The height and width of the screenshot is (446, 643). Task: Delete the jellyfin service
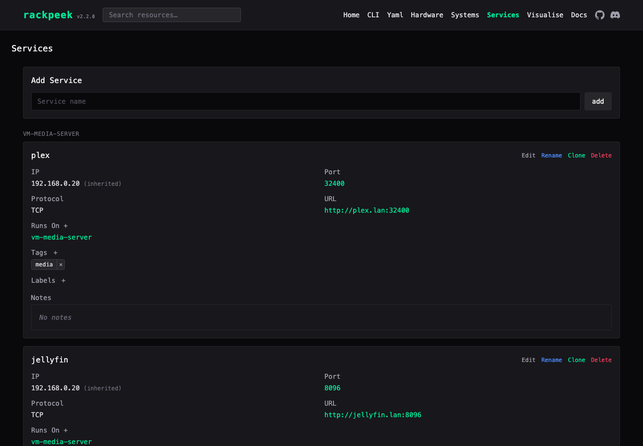click(x=601, y=360)
